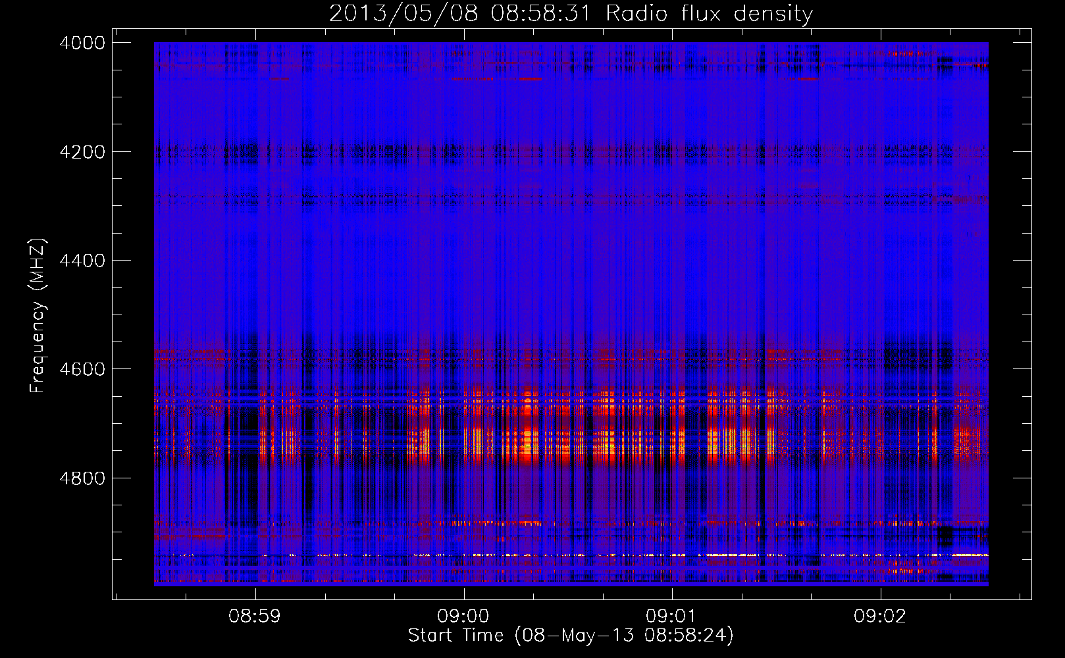Click the 09:02 time tick label
Screen dimensions: 1065x658
[x=880, y=617]
